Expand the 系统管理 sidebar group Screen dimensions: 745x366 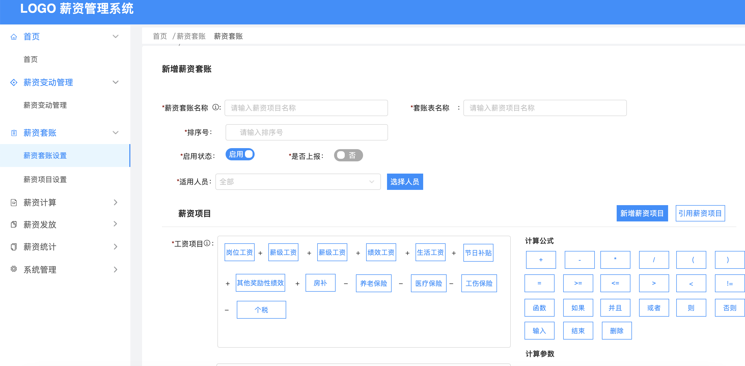pos(115,270)
